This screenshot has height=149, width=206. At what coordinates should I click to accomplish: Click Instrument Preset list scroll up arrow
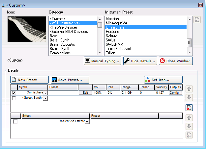pos(190,19)
